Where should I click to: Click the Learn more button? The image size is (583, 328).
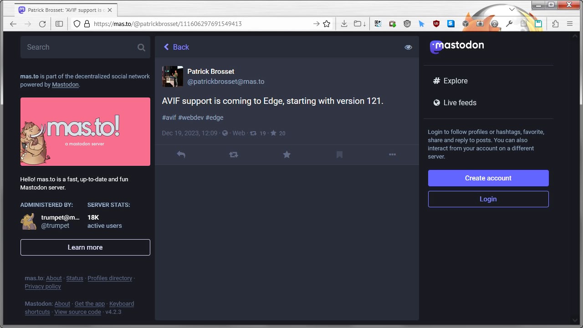[85, 247]
